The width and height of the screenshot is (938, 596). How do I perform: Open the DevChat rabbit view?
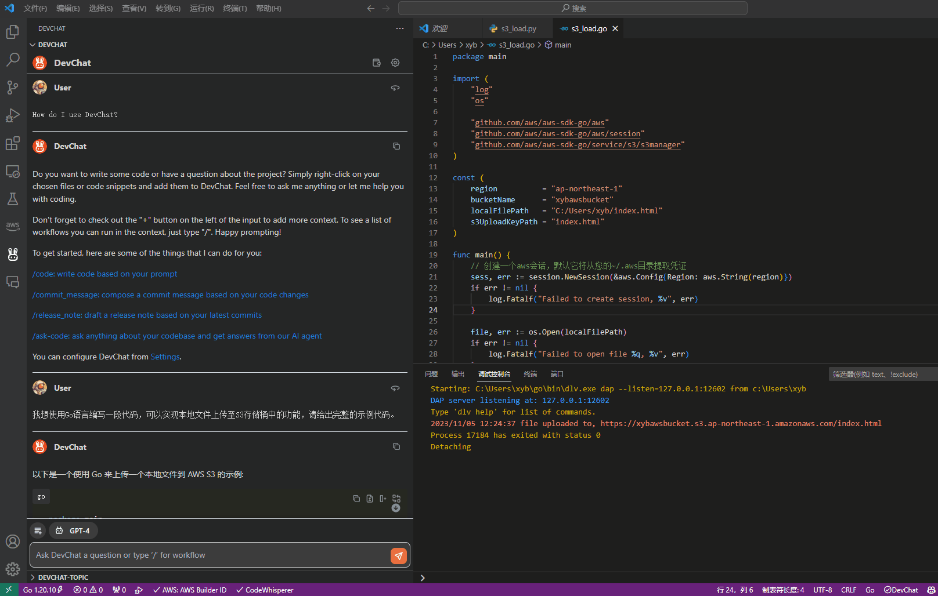pyautogui.click(x=13, y=254)
